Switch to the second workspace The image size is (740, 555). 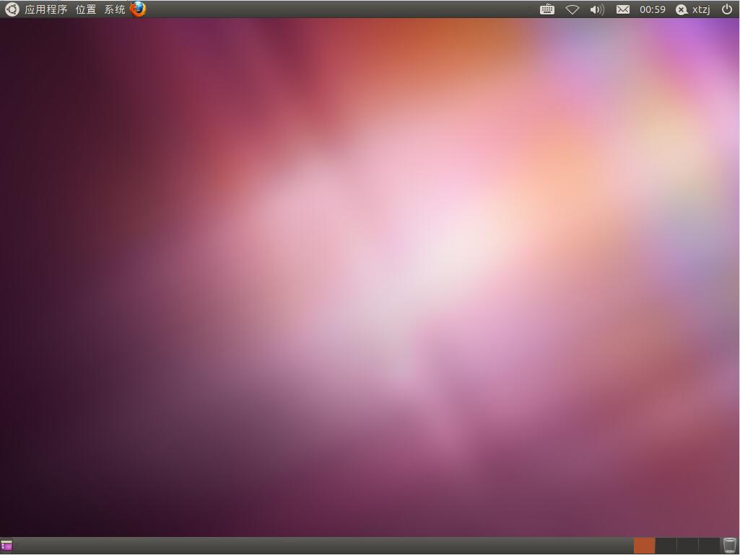tap(664, 546)
